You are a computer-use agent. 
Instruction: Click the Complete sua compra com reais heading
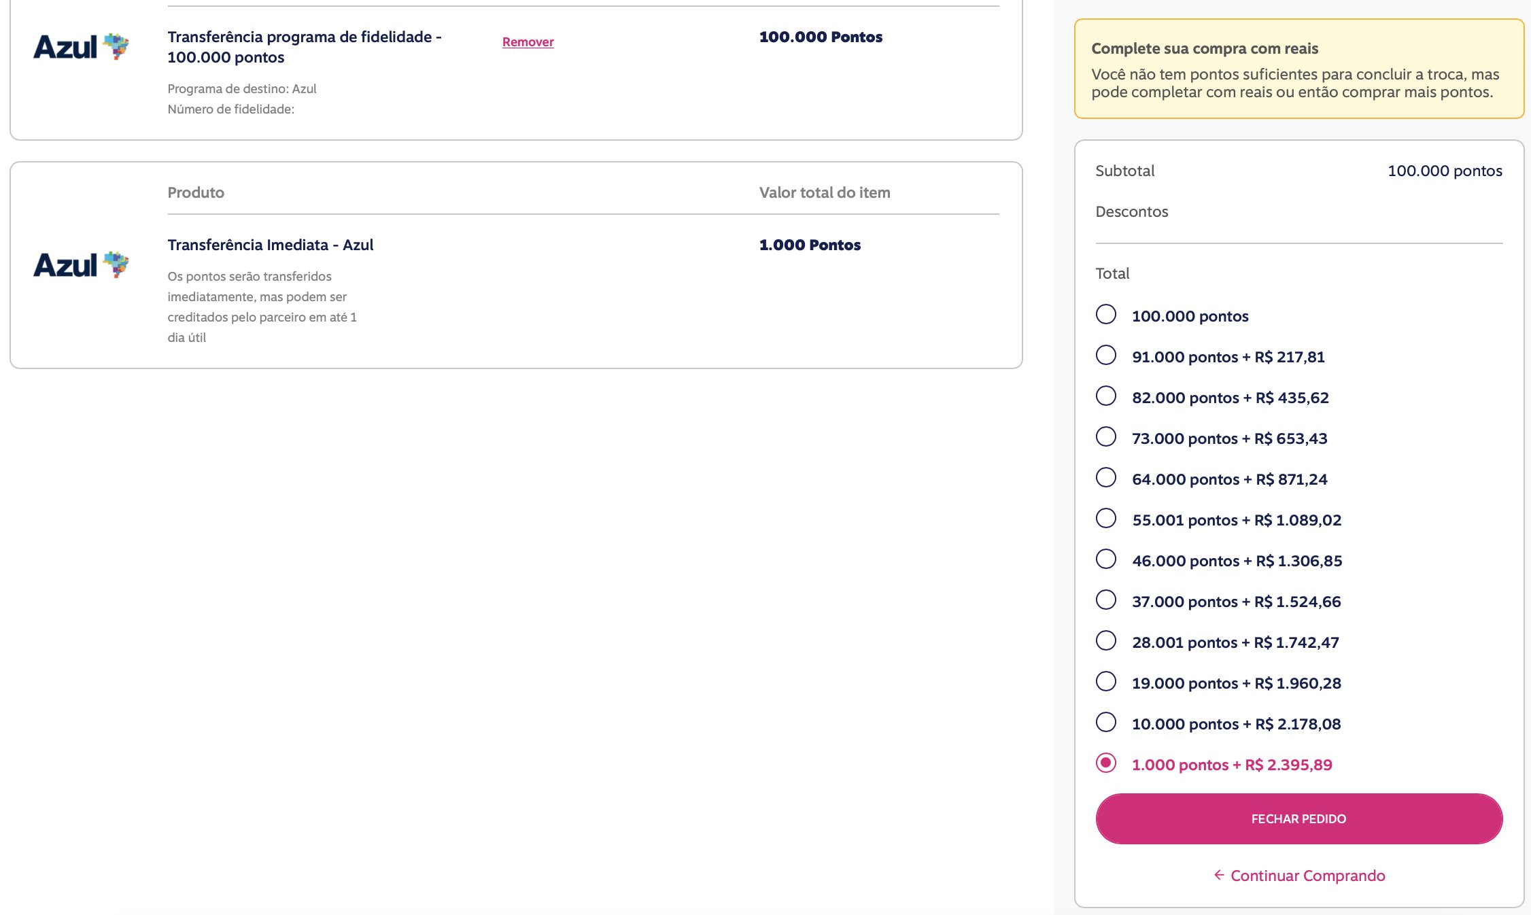1205,48
